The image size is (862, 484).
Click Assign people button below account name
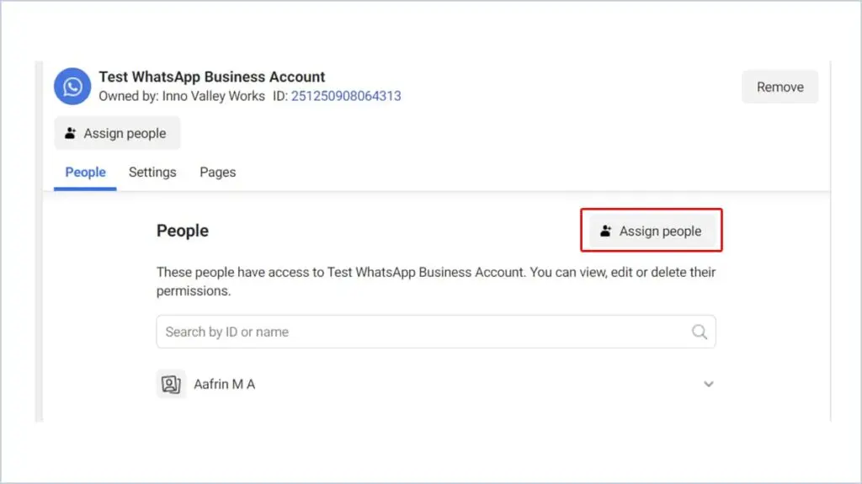coord(117,133)
